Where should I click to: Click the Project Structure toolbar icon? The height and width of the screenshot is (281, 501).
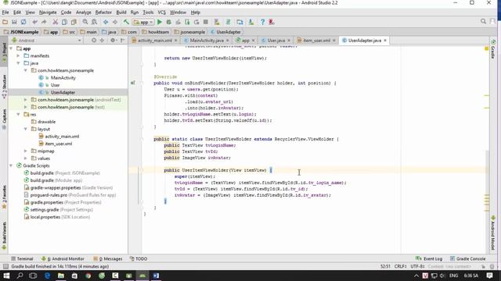240,22
